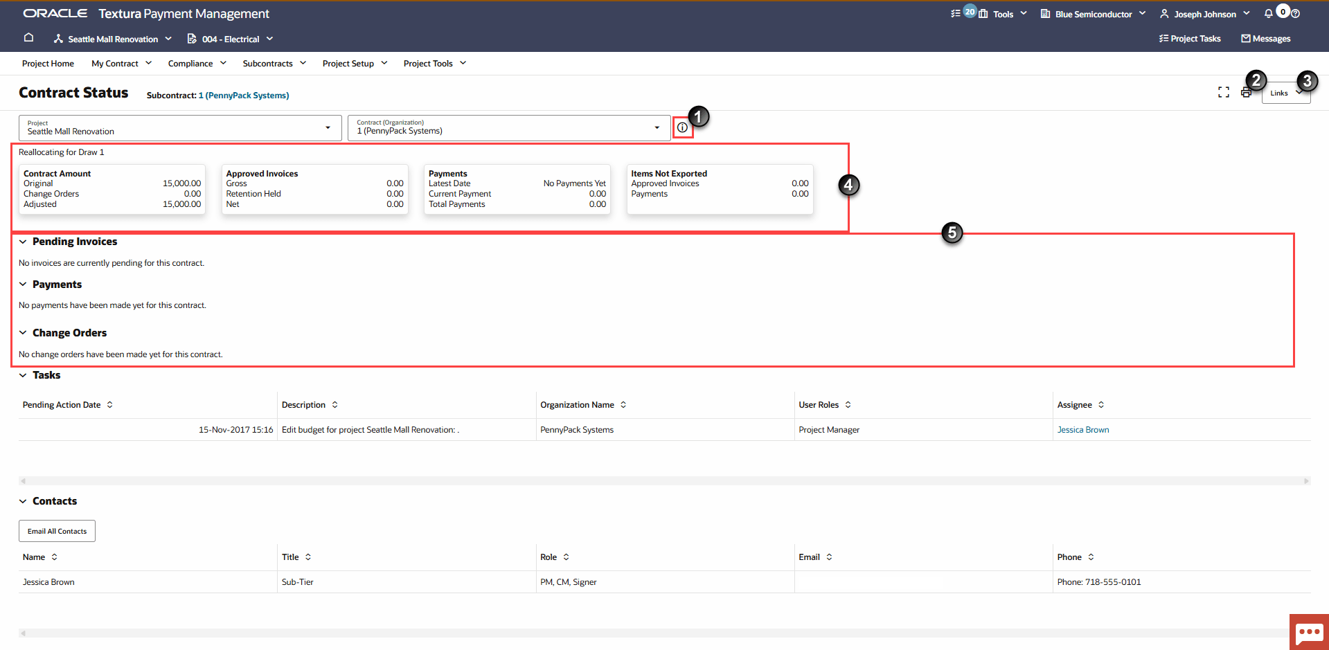Sort contacts by Role
The height and width of the screenshot is (650, 1329).
pyautogui.click(x=566, y=557)
